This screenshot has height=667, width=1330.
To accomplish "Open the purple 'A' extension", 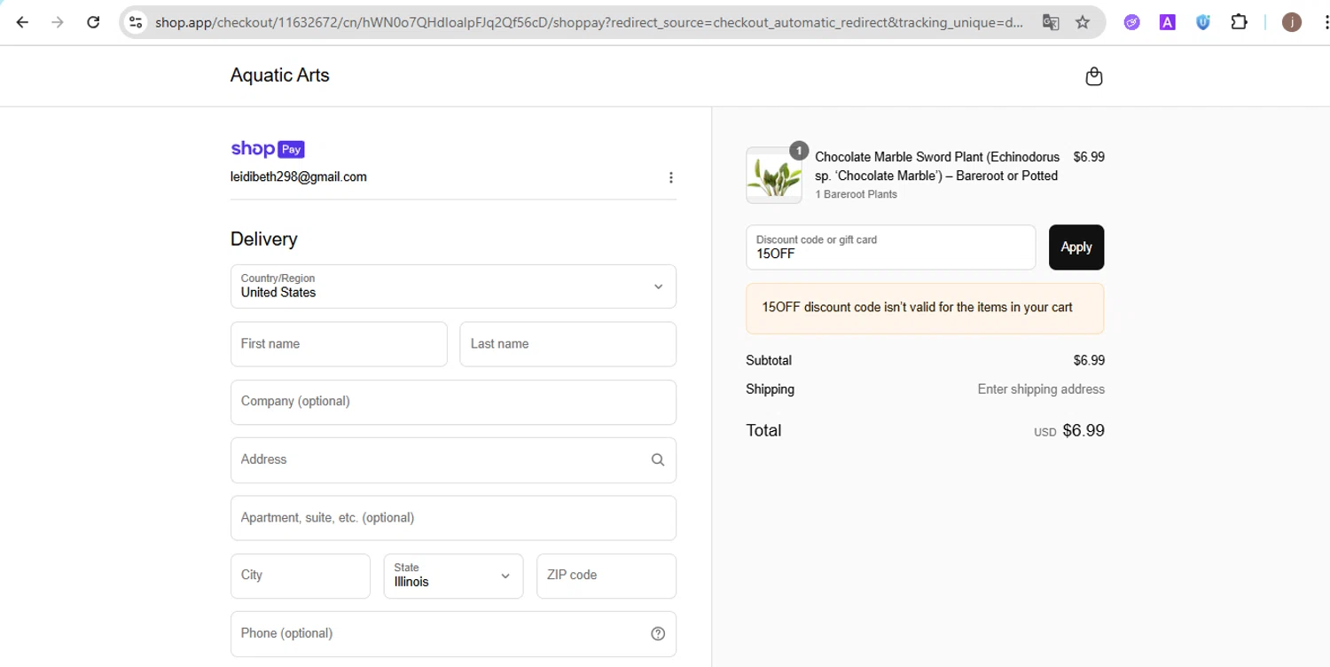I will tap(1168, 22).
